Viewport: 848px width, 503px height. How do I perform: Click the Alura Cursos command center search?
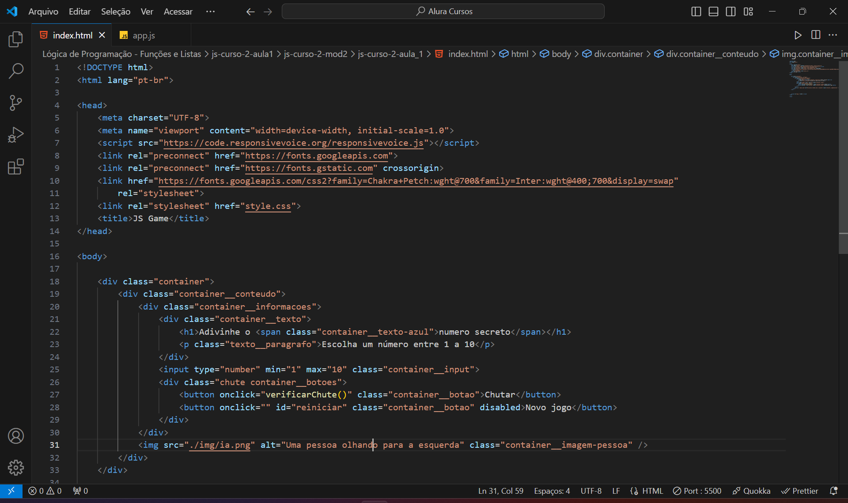click(443, 11)
